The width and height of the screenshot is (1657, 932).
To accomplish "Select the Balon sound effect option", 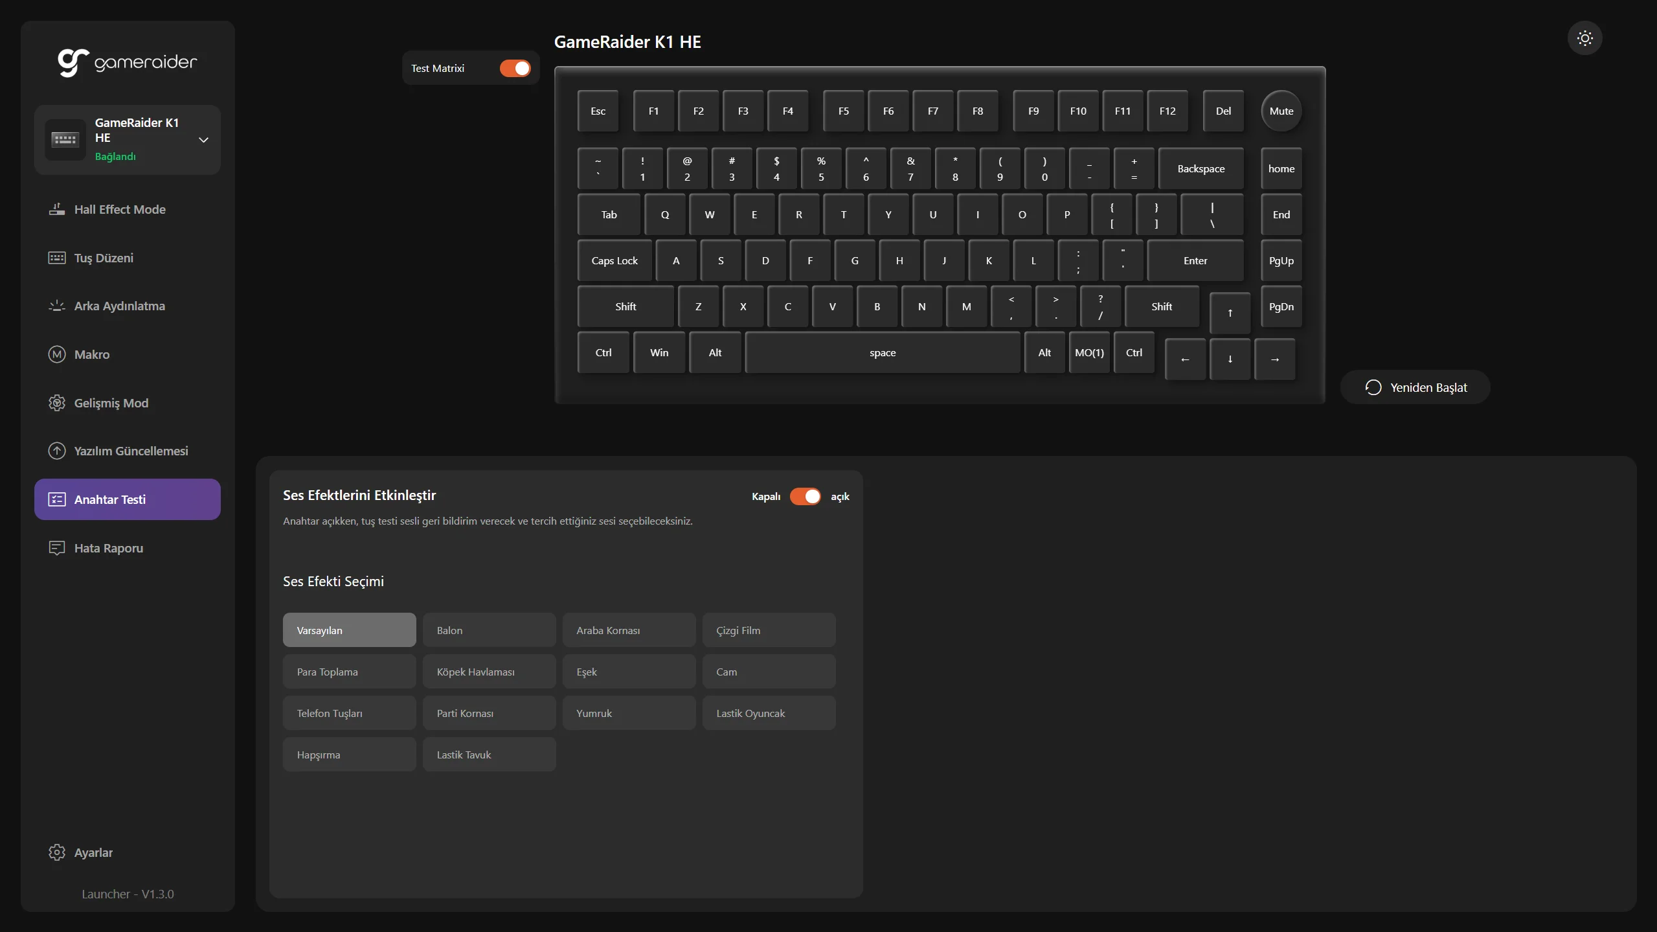I will (489, 630).
